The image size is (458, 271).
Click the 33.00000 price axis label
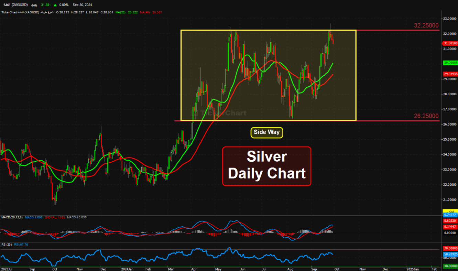coord(450,19)
